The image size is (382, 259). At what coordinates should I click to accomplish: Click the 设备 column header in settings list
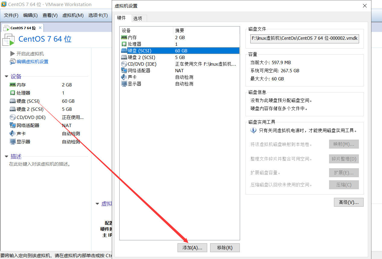(146, 30)
